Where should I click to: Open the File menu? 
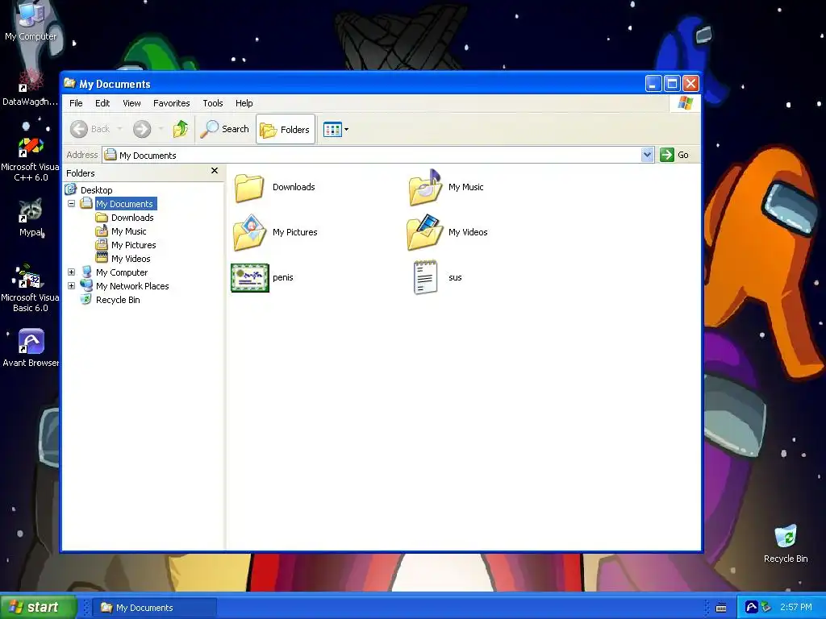(76, 103)
